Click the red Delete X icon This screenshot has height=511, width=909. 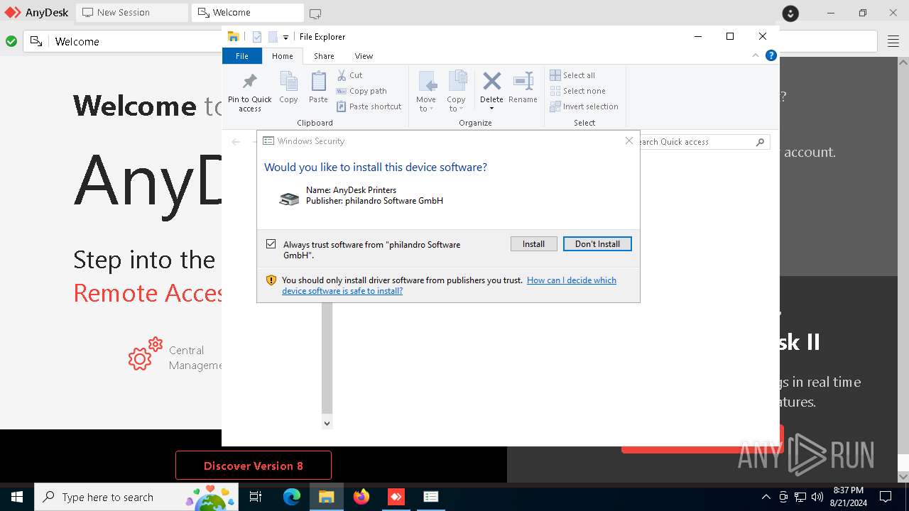tap(491, 81)
